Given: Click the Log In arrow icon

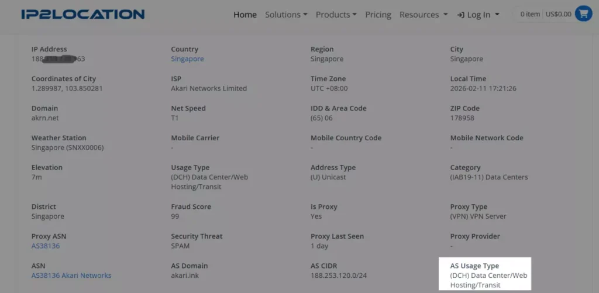Looking at the screenshot, I should click(461, 15).
